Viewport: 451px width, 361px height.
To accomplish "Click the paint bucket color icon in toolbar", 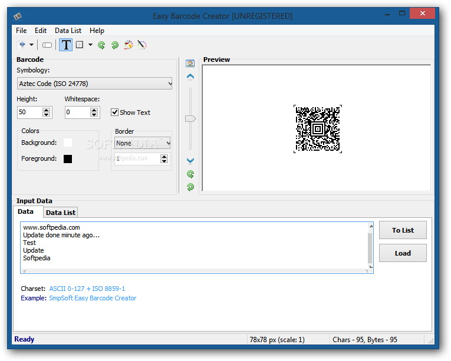I will 129,45.
